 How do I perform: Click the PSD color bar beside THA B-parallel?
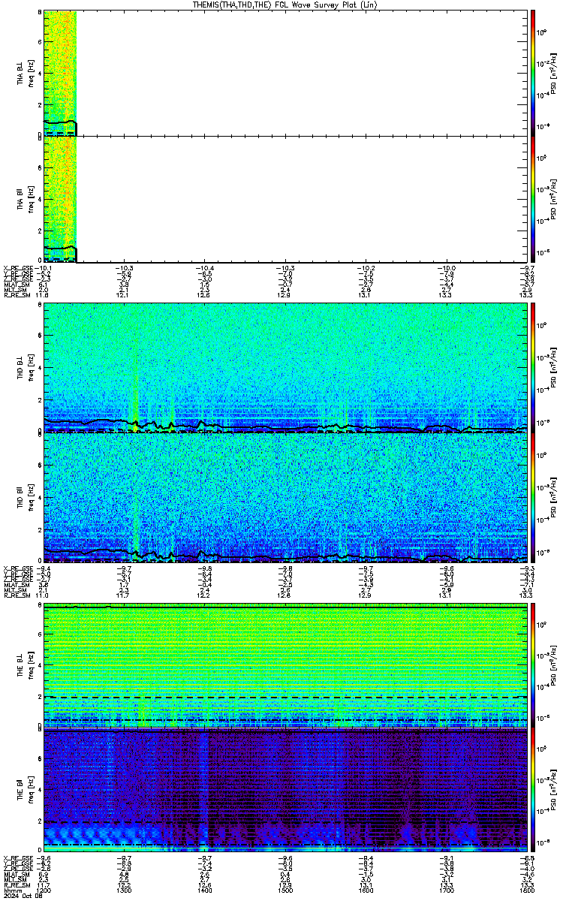pos(533,198)
